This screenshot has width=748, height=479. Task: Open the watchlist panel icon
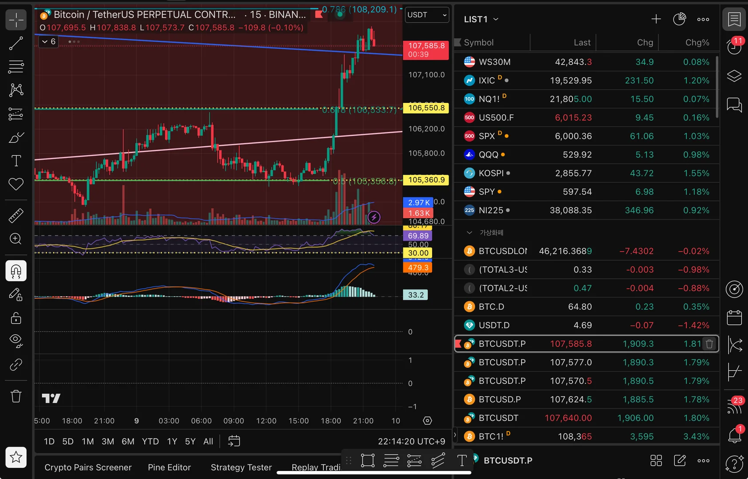(x=734, y=20)
